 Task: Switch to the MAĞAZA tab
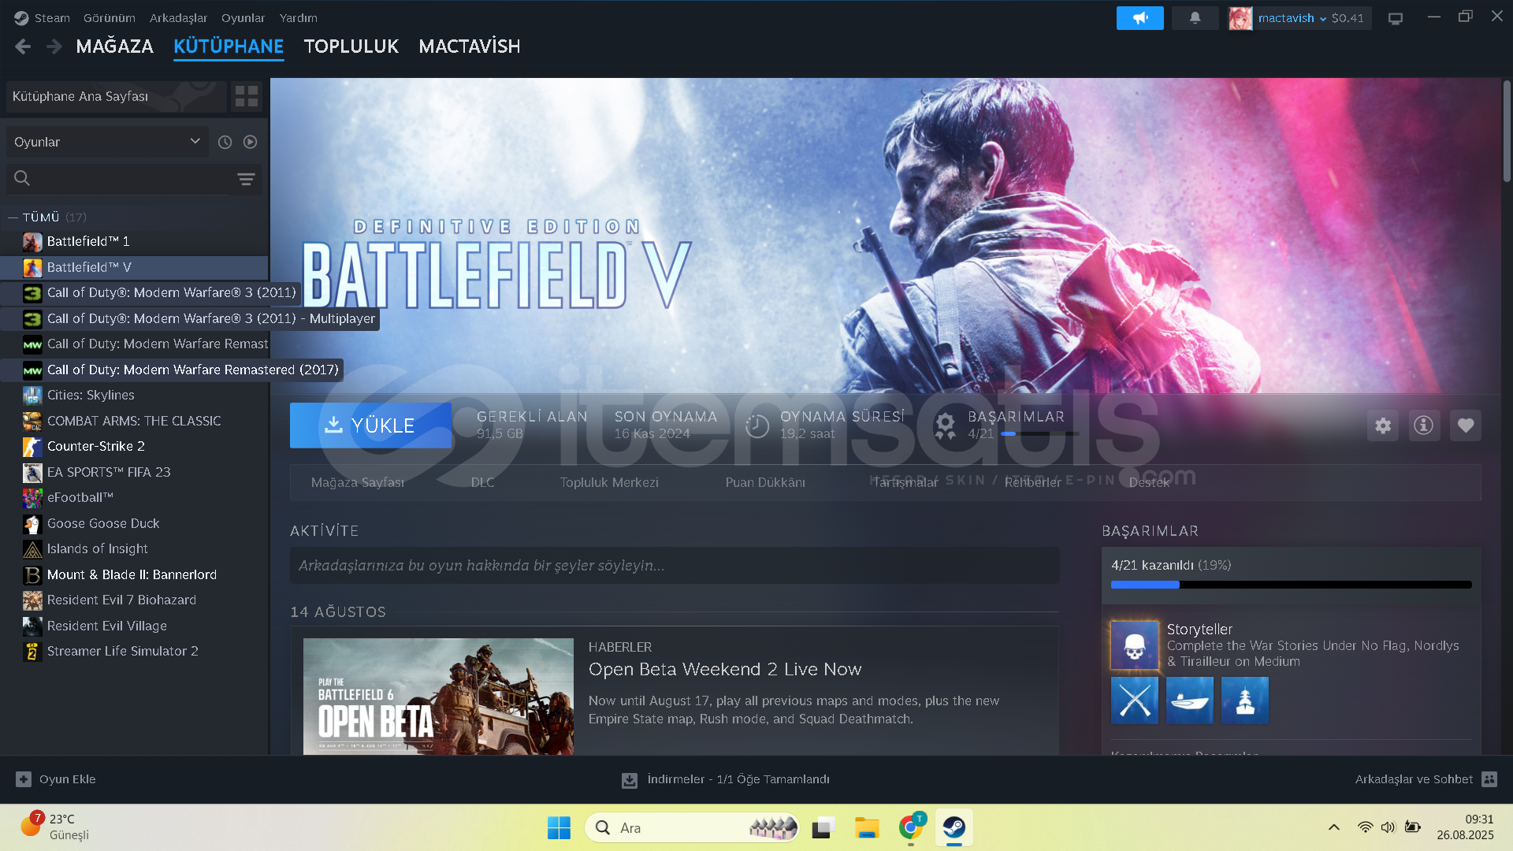click(x=115, y=46)
